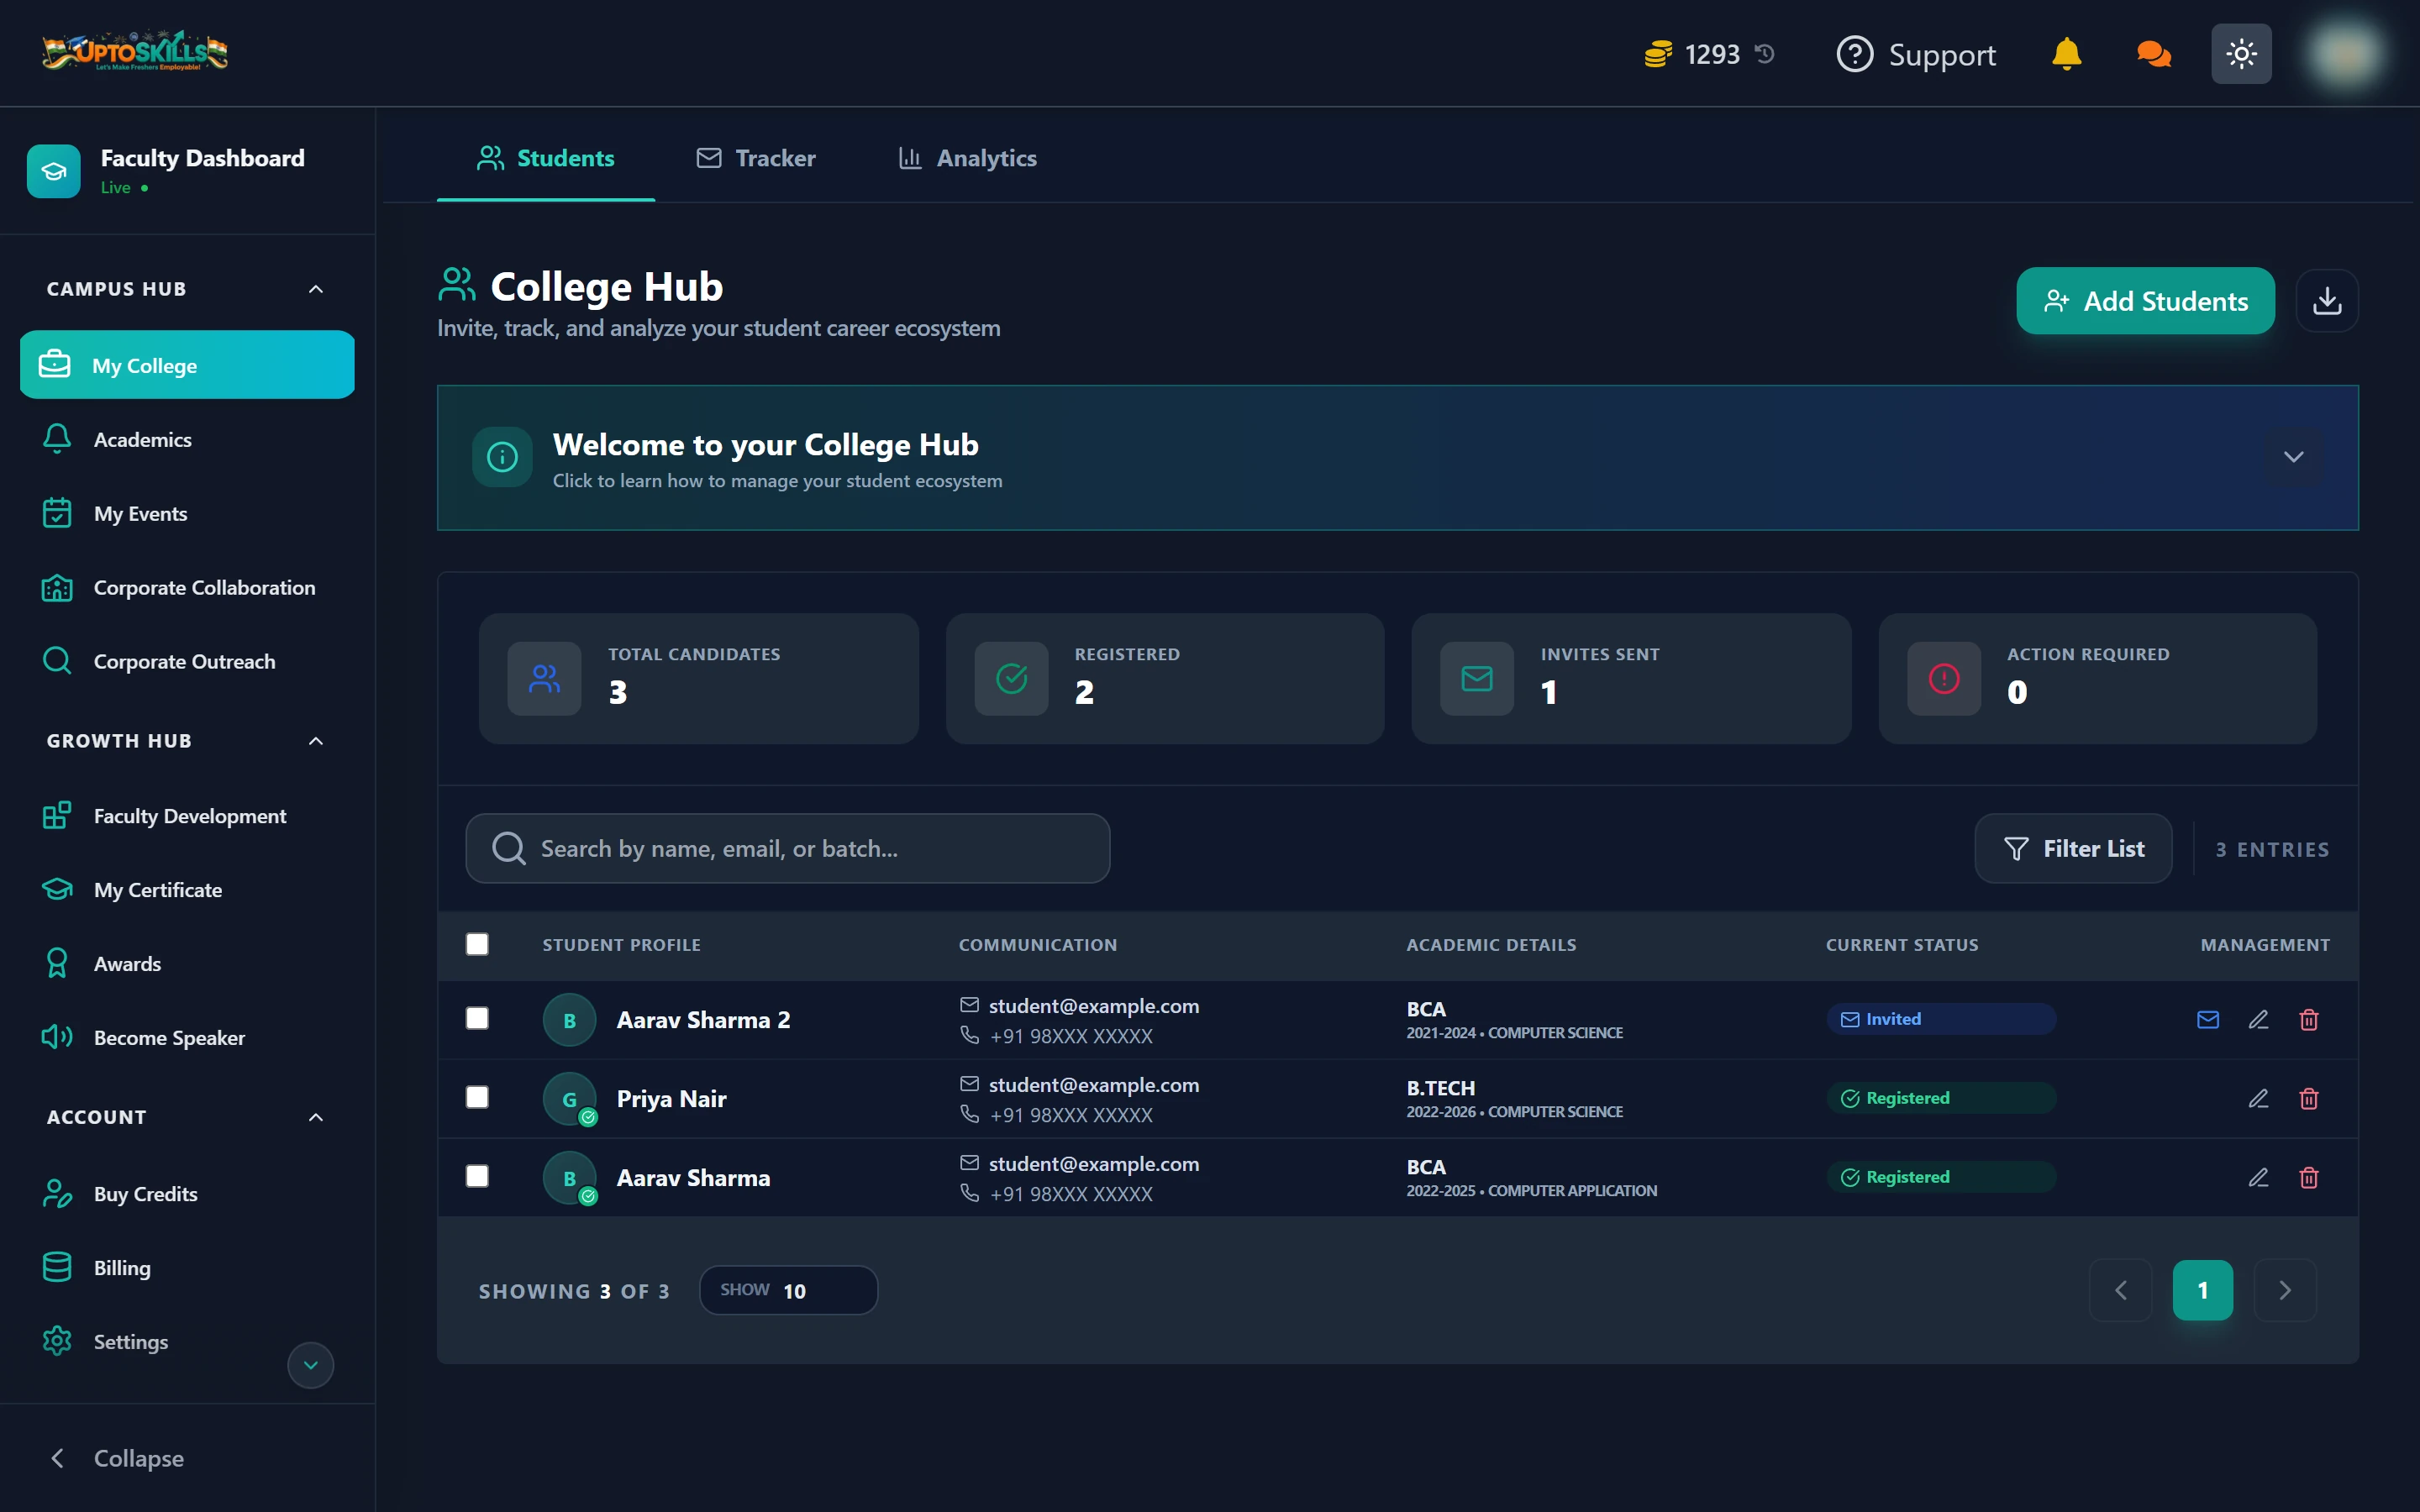Collapse the sidebar
Screen dimensions: 2420x1512
[x=117, y=1458]
